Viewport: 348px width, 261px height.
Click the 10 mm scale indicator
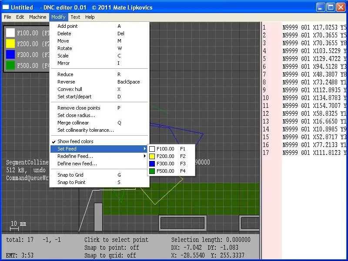coord(18,225)
